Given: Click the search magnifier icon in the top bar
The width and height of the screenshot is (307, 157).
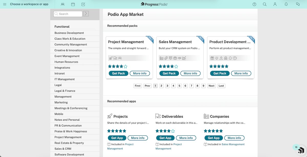Looking at the screenshot, I should [x=265, y=4].
